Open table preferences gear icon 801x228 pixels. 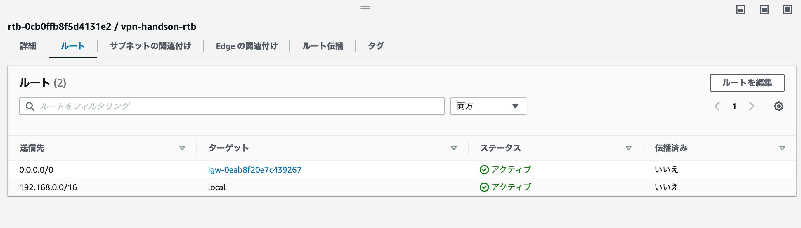click(x=779, y=106)
